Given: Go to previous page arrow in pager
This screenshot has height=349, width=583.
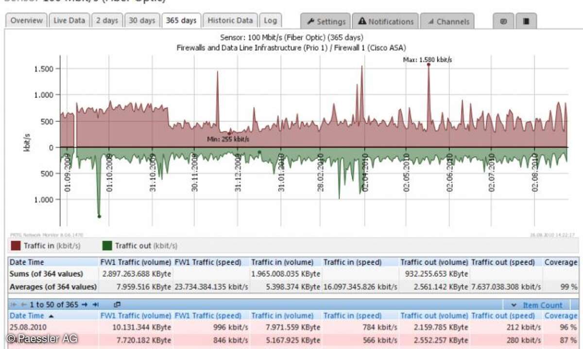Looking at the screenshot, I should point(23,305).
